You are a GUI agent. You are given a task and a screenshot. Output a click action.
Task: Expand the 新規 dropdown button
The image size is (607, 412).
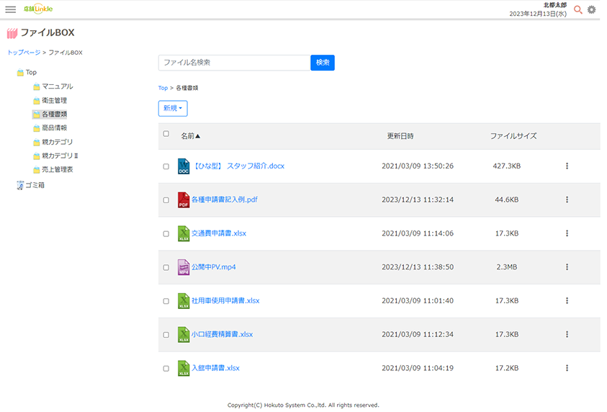[x=173, y=109]
